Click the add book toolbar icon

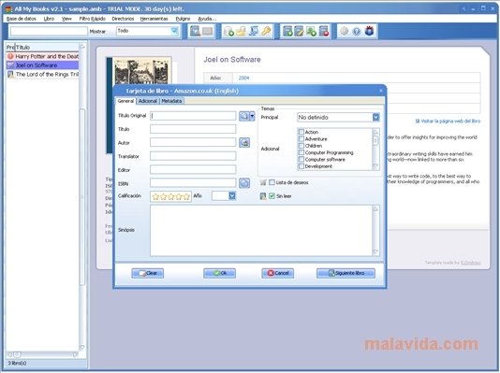tap(287, 31)
